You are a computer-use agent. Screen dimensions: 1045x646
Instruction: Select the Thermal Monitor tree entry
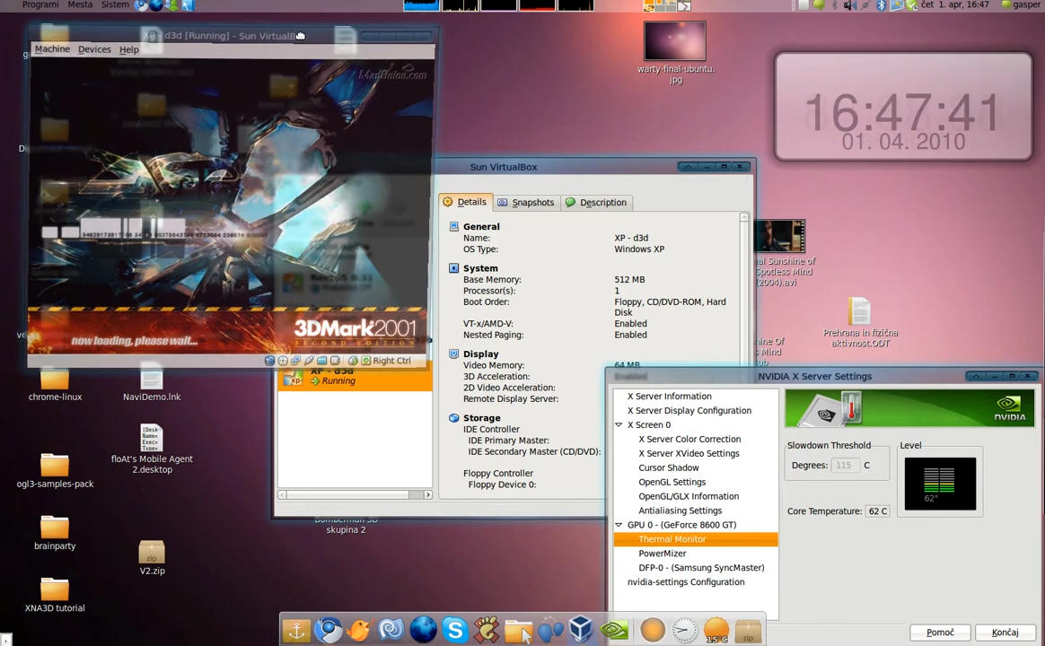pos(696,539)
